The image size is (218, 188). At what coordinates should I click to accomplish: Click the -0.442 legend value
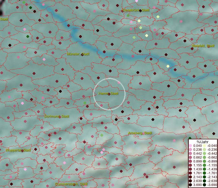point(212,154)
